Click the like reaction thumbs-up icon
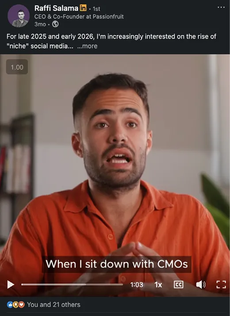The width and height of the screenshot is (230, 316). click(x=10, y=304)
